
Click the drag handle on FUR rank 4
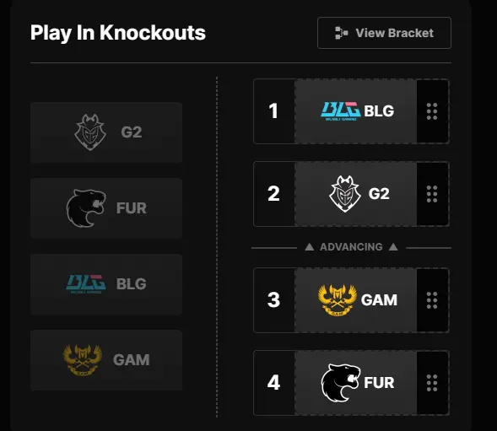coord(432,383)
